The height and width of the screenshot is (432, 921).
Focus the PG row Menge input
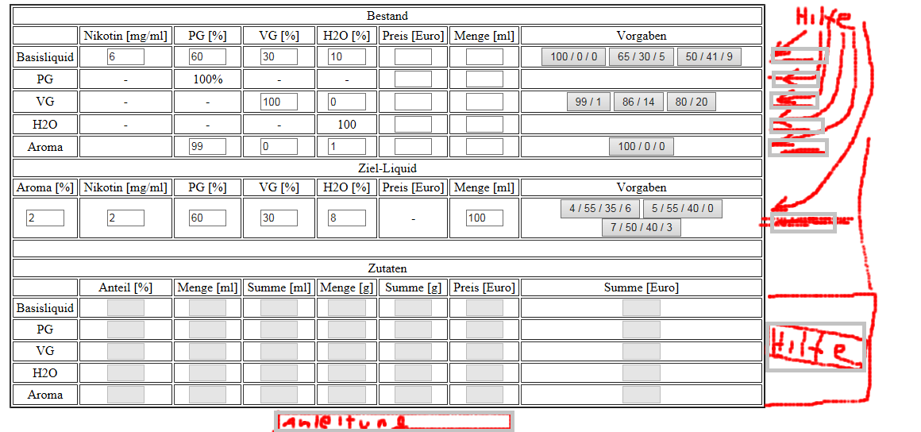[x=484, y=79]
